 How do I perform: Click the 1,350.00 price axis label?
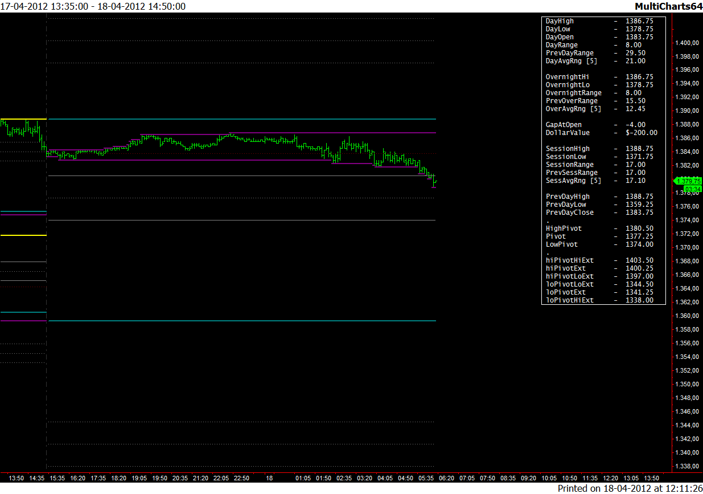687,385
